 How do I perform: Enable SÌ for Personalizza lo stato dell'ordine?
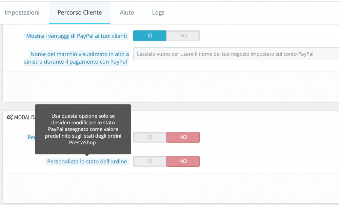pyautogui.click(x=149, y=161)
